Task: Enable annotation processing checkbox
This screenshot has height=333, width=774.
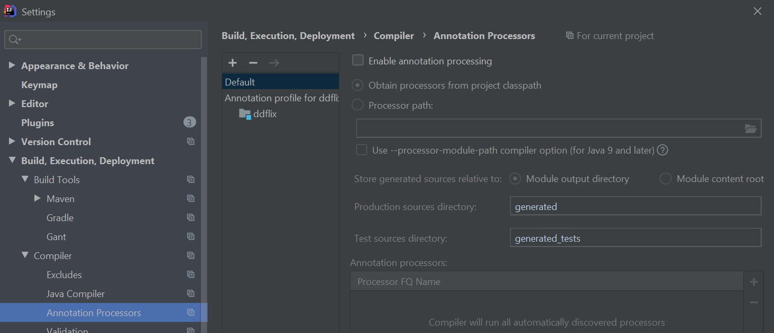Action: click(x=358, y=61)
